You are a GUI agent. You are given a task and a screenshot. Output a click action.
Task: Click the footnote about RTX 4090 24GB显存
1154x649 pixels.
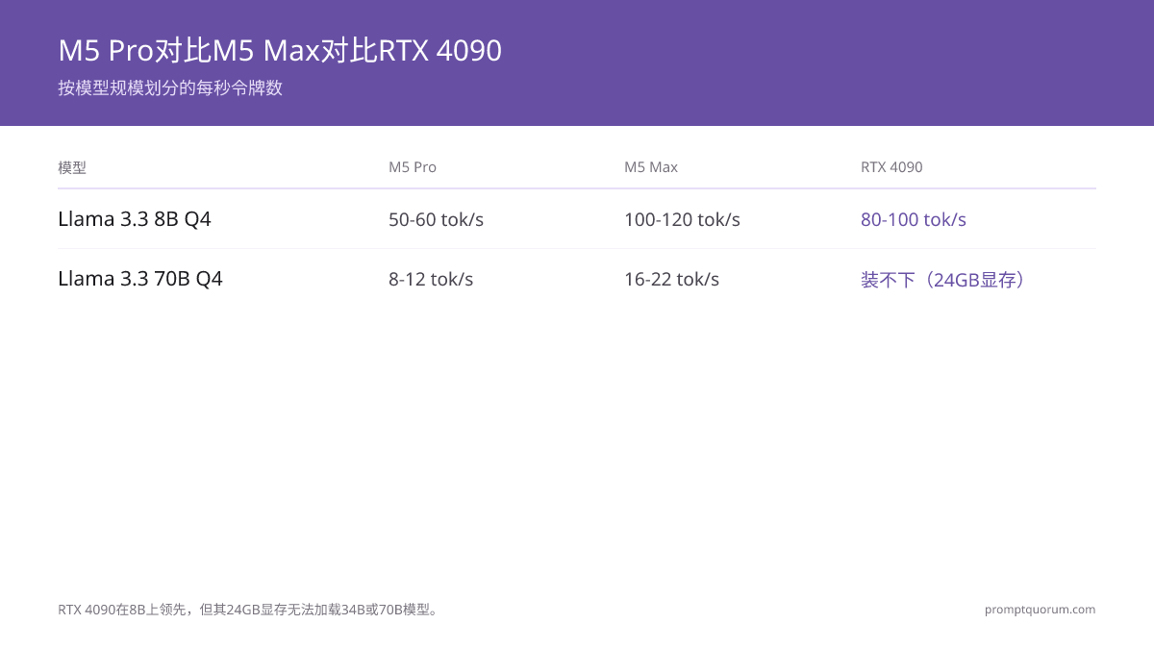(x=250, y=610)
